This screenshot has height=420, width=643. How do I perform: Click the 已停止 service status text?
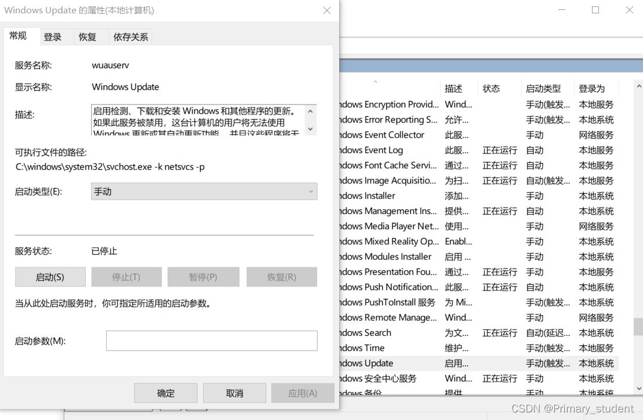point(104,251)
